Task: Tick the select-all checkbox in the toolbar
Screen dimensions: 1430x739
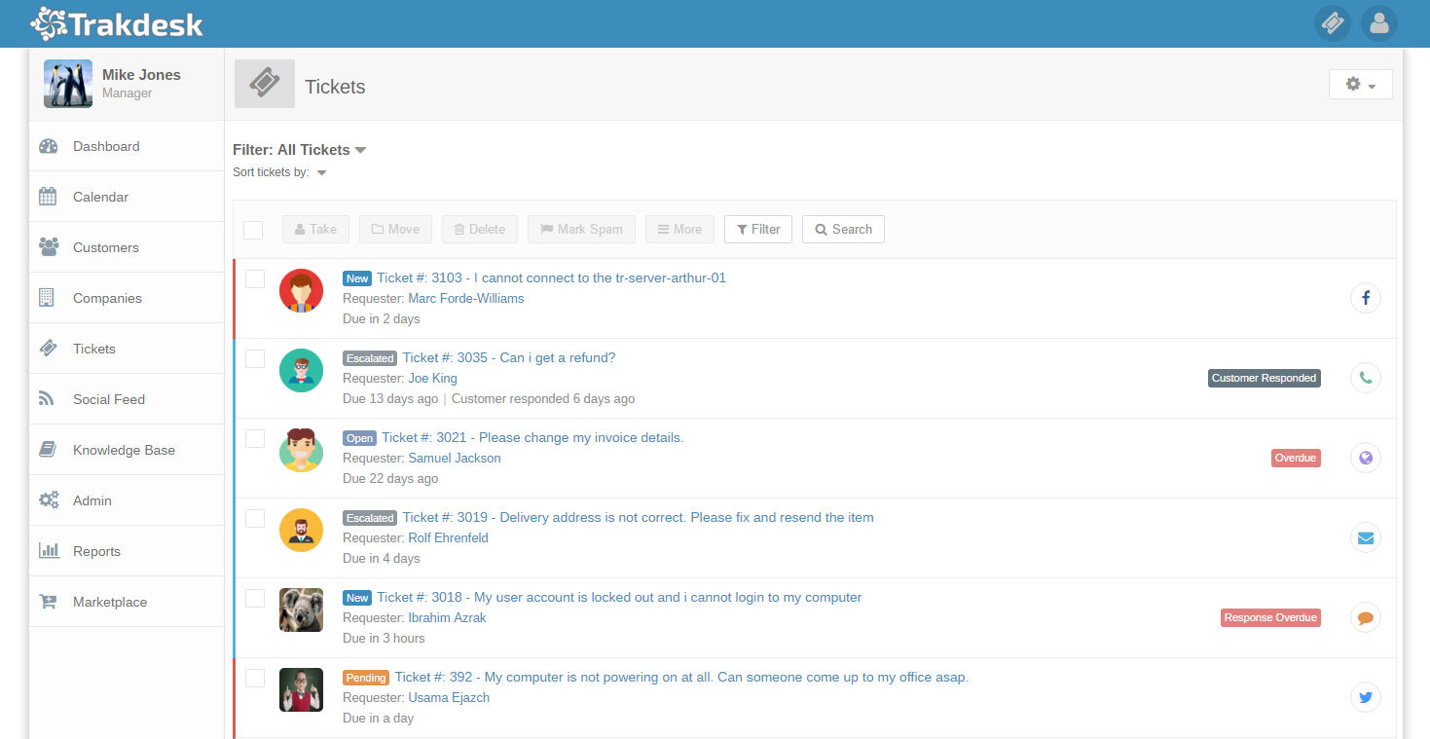Action: pyautogui.click(x=253, y=230)
